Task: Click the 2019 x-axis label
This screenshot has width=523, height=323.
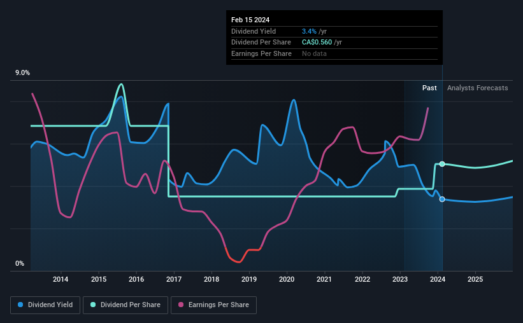Action: [x=249, y=279]
